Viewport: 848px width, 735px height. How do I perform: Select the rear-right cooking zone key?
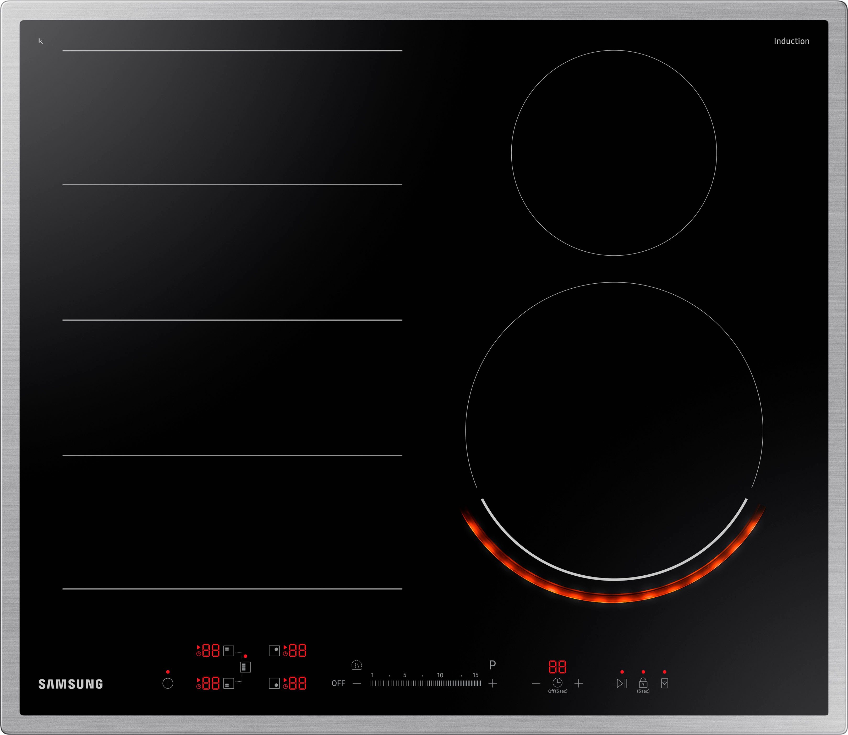click(x=274, y=651)
